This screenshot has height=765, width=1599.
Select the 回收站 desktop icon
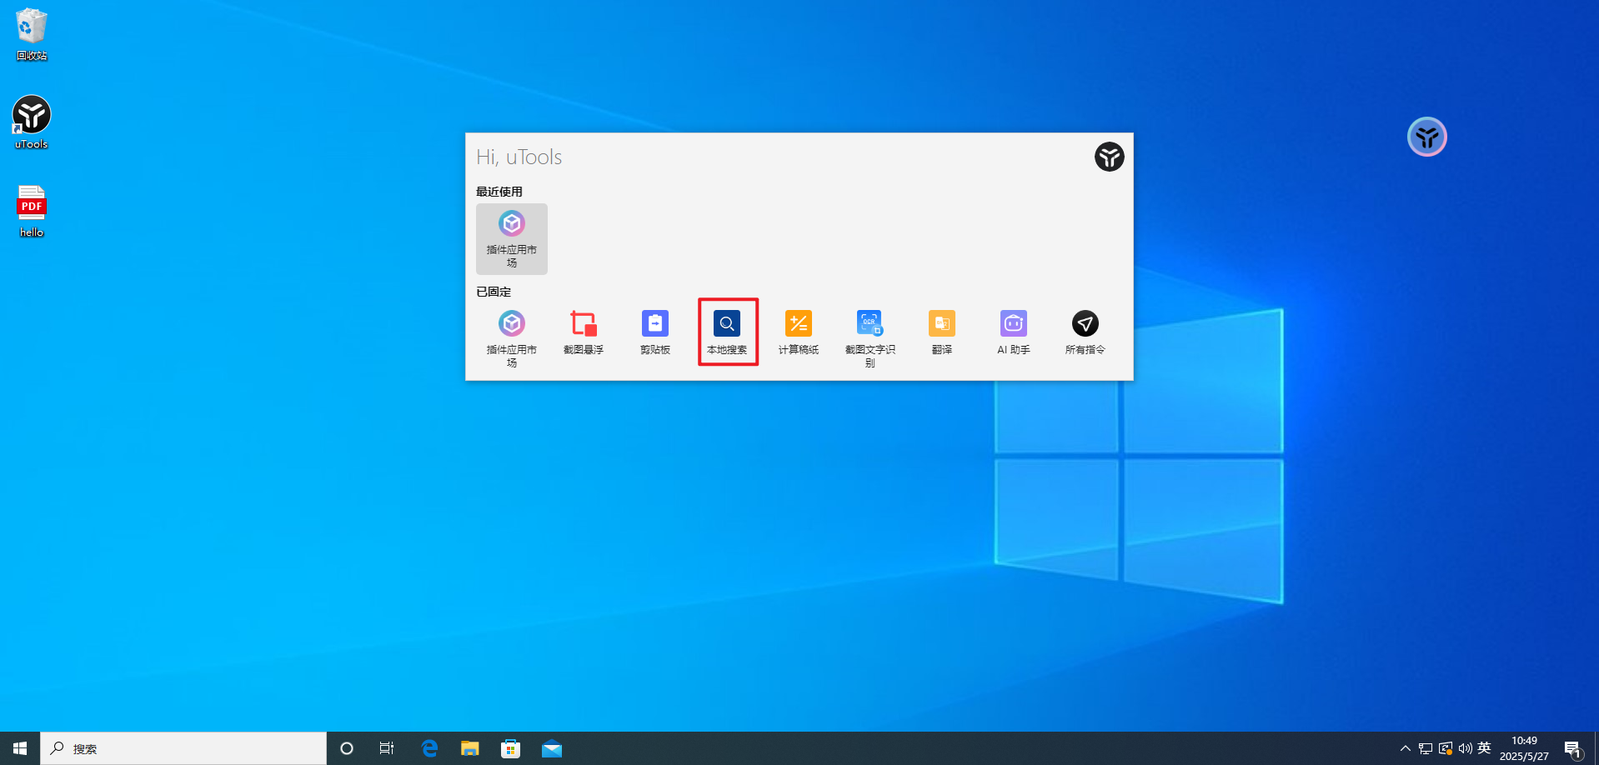click(32, 34)
